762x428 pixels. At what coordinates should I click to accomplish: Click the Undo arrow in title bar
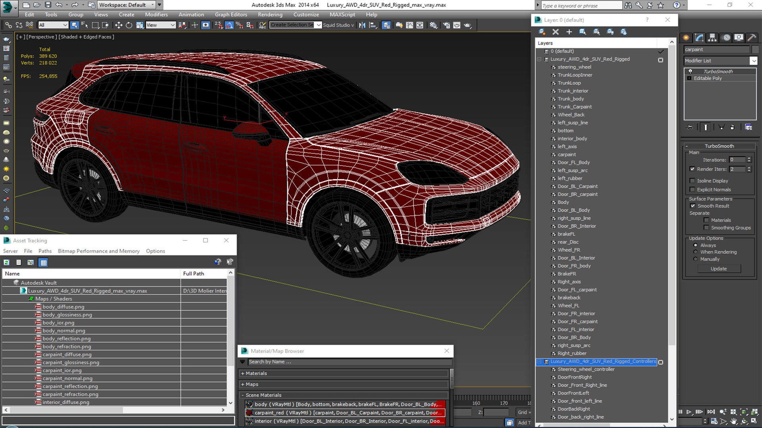[x=59, y=5]
